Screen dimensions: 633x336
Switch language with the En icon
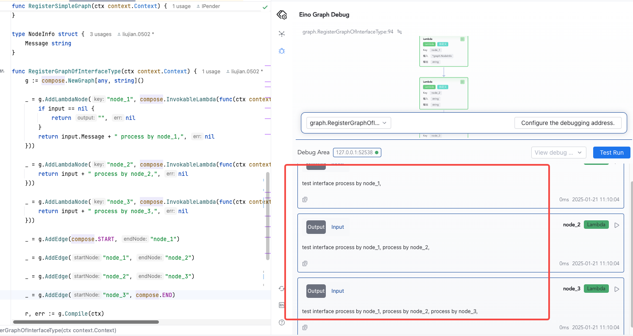tap(282, 305)
